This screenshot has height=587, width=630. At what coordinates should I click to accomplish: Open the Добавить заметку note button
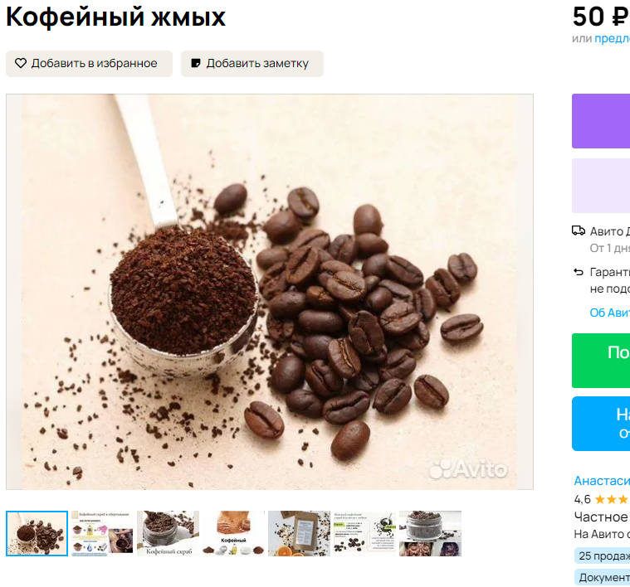(252, 63)
